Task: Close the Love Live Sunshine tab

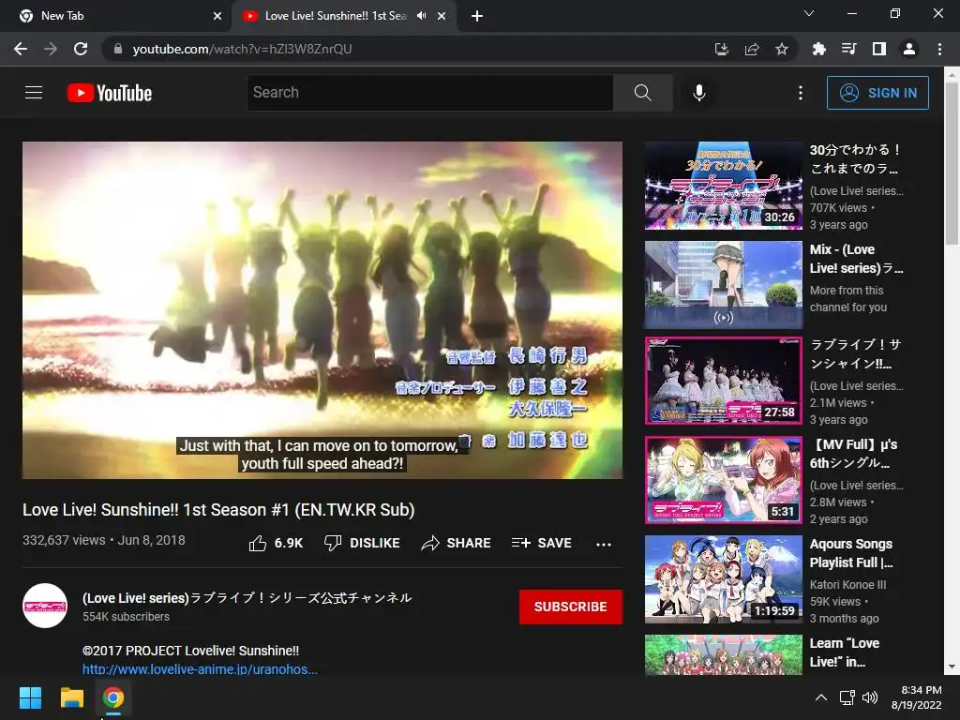Action: click(x=442, y=16)
